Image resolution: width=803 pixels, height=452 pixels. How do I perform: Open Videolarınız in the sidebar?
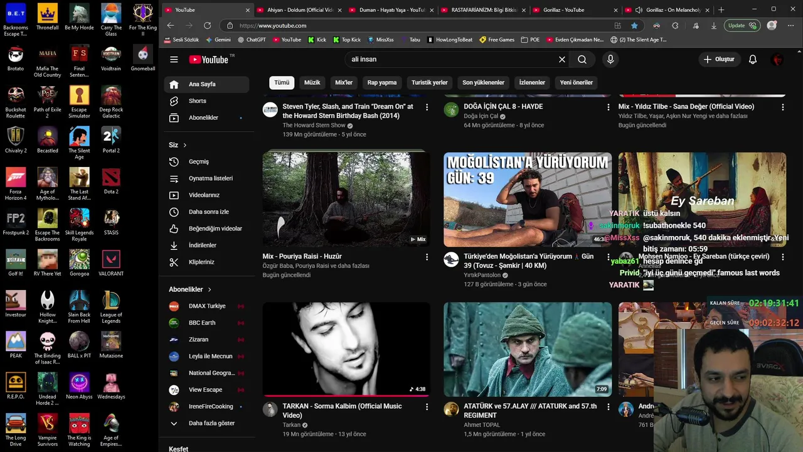[x=206, y=195]
